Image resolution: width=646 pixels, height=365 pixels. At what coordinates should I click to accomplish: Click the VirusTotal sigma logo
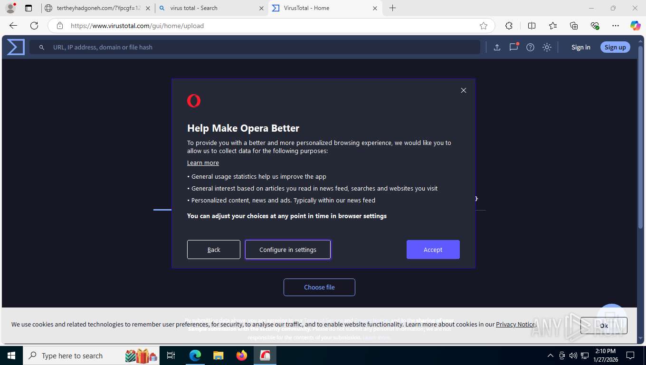coord(16,47)
